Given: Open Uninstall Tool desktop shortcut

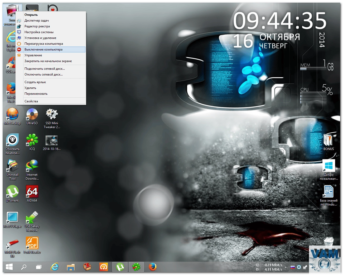Looking at the screenshot, I should click(x=12, y=170).
